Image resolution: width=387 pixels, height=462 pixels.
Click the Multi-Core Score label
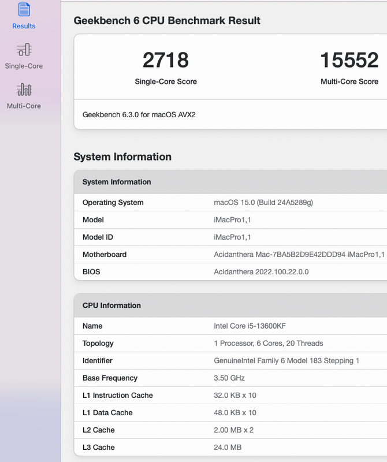pos(349,81)
